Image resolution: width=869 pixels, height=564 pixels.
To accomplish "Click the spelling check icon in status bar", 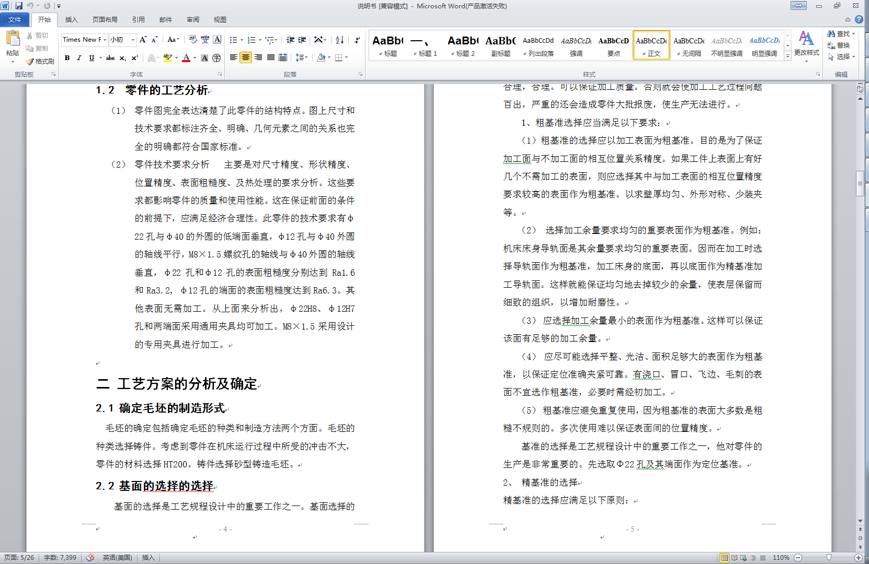I will tap(90, 557).
